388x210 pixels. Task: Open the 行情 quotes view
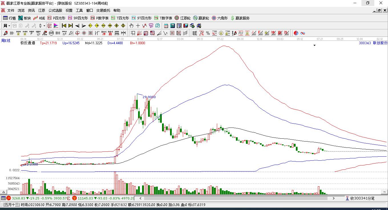[x=9, y=18]
